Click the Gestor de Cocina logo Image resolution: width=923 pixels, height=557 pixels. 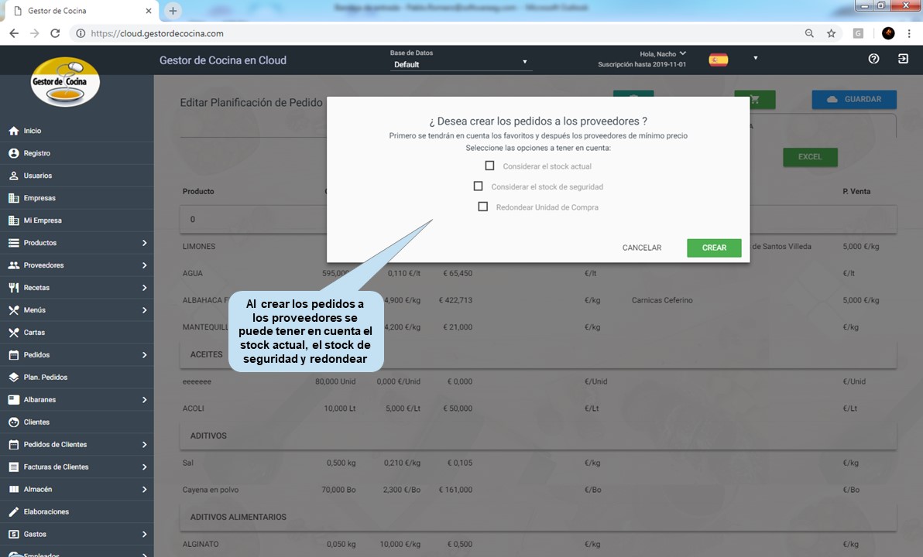point(65,81)
